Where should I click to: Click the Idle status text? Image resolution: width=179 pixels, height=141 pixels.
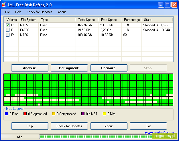pyautogui.click(x=19, y=137)
